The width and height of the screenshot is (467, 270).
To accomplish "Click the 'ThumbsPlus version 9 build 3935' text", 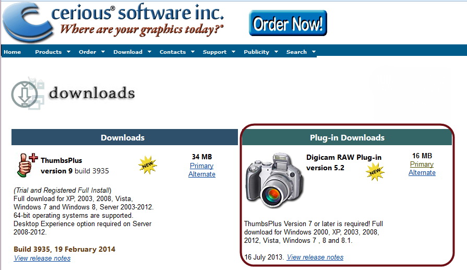I will [75, 166].
